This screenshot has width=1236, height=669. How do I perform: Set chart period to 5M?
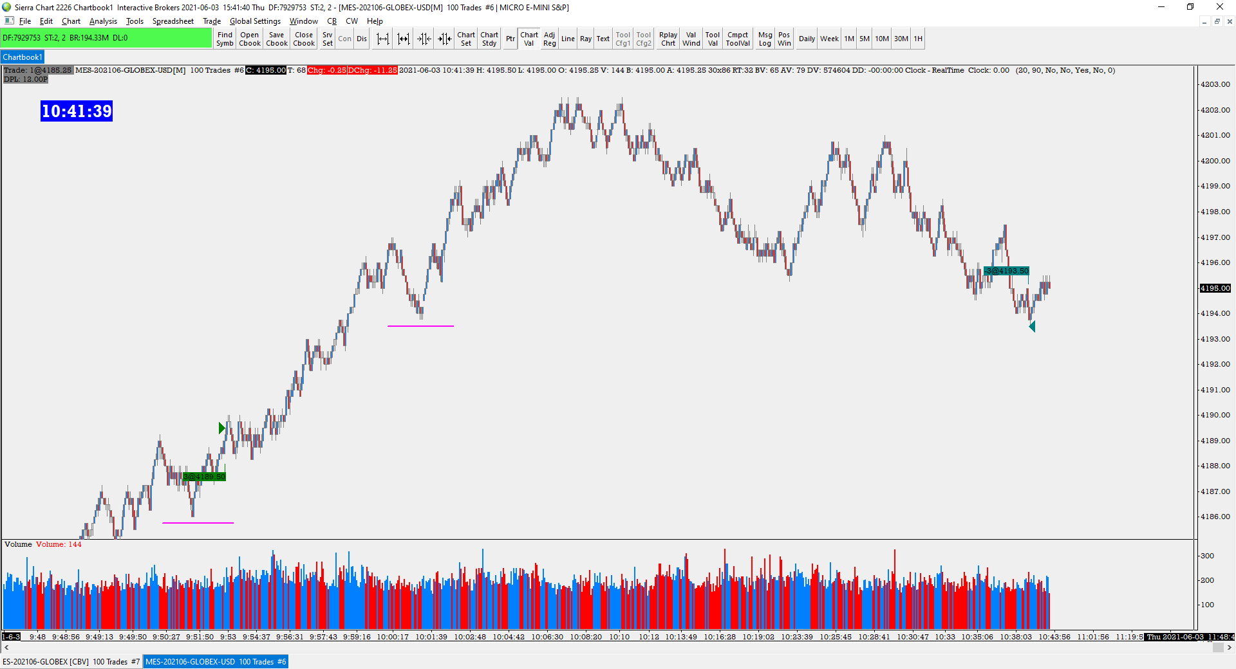tap(865, 39)
